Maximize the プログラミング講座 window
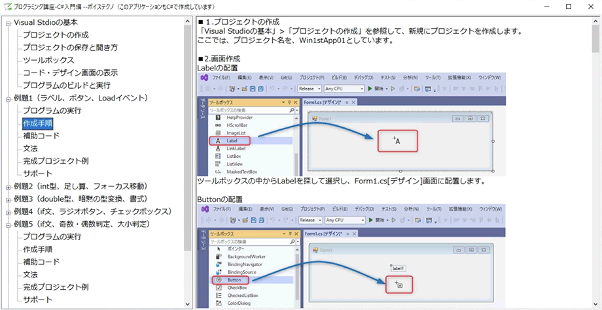The image size is (602, 310). point(569,7)
